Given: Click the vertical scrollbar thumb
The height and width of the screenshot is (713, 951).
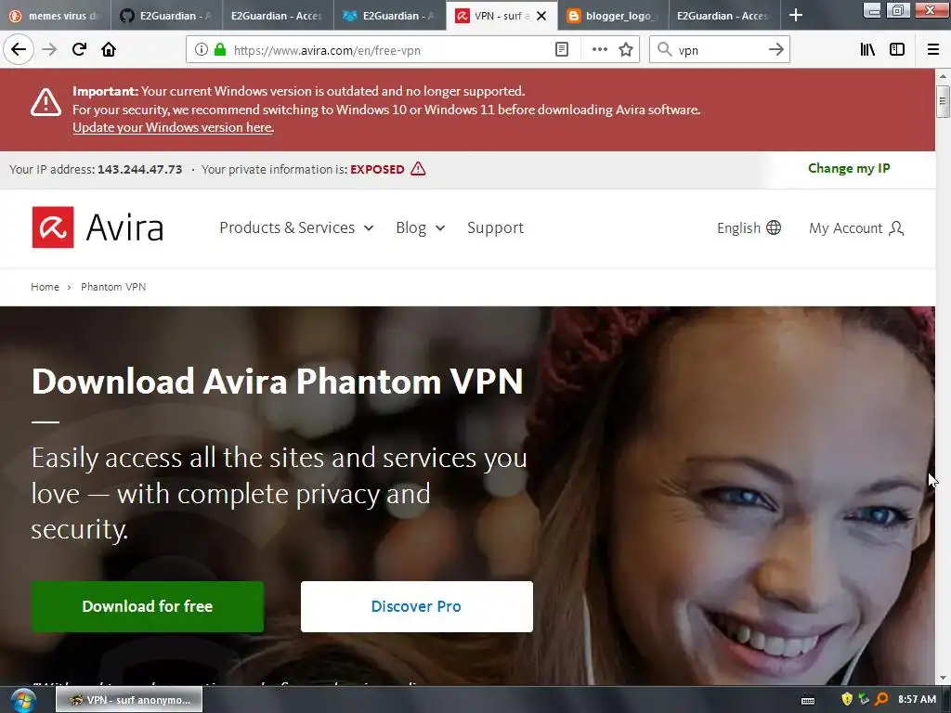Looking at the screenshot, I should click(943, 101).
